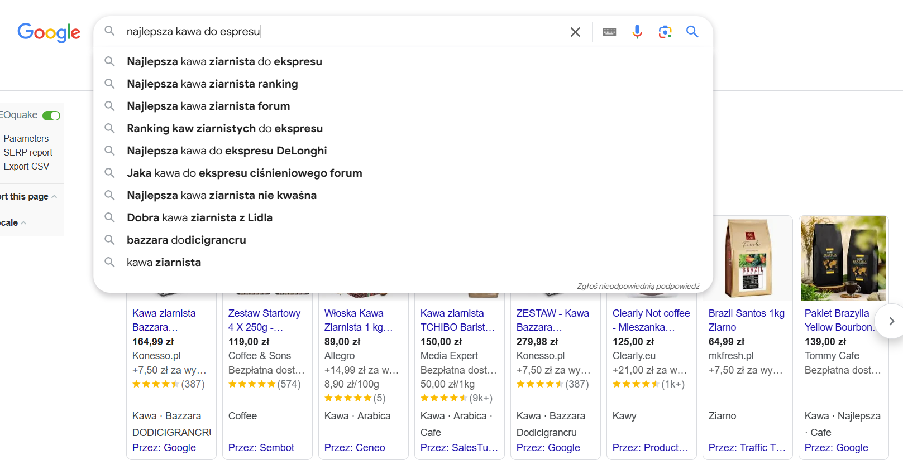Start voice search with the microphone icon
This screenshot has width=903, height=460.
coord(637,32)
